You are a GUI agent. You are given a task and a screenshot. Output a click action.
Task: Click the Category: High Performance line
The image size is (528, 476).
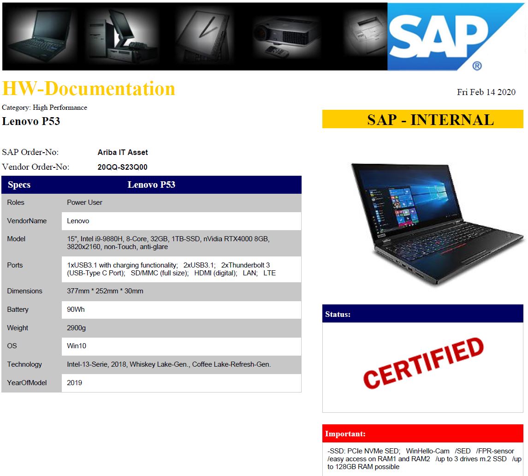tap(44, 107)
